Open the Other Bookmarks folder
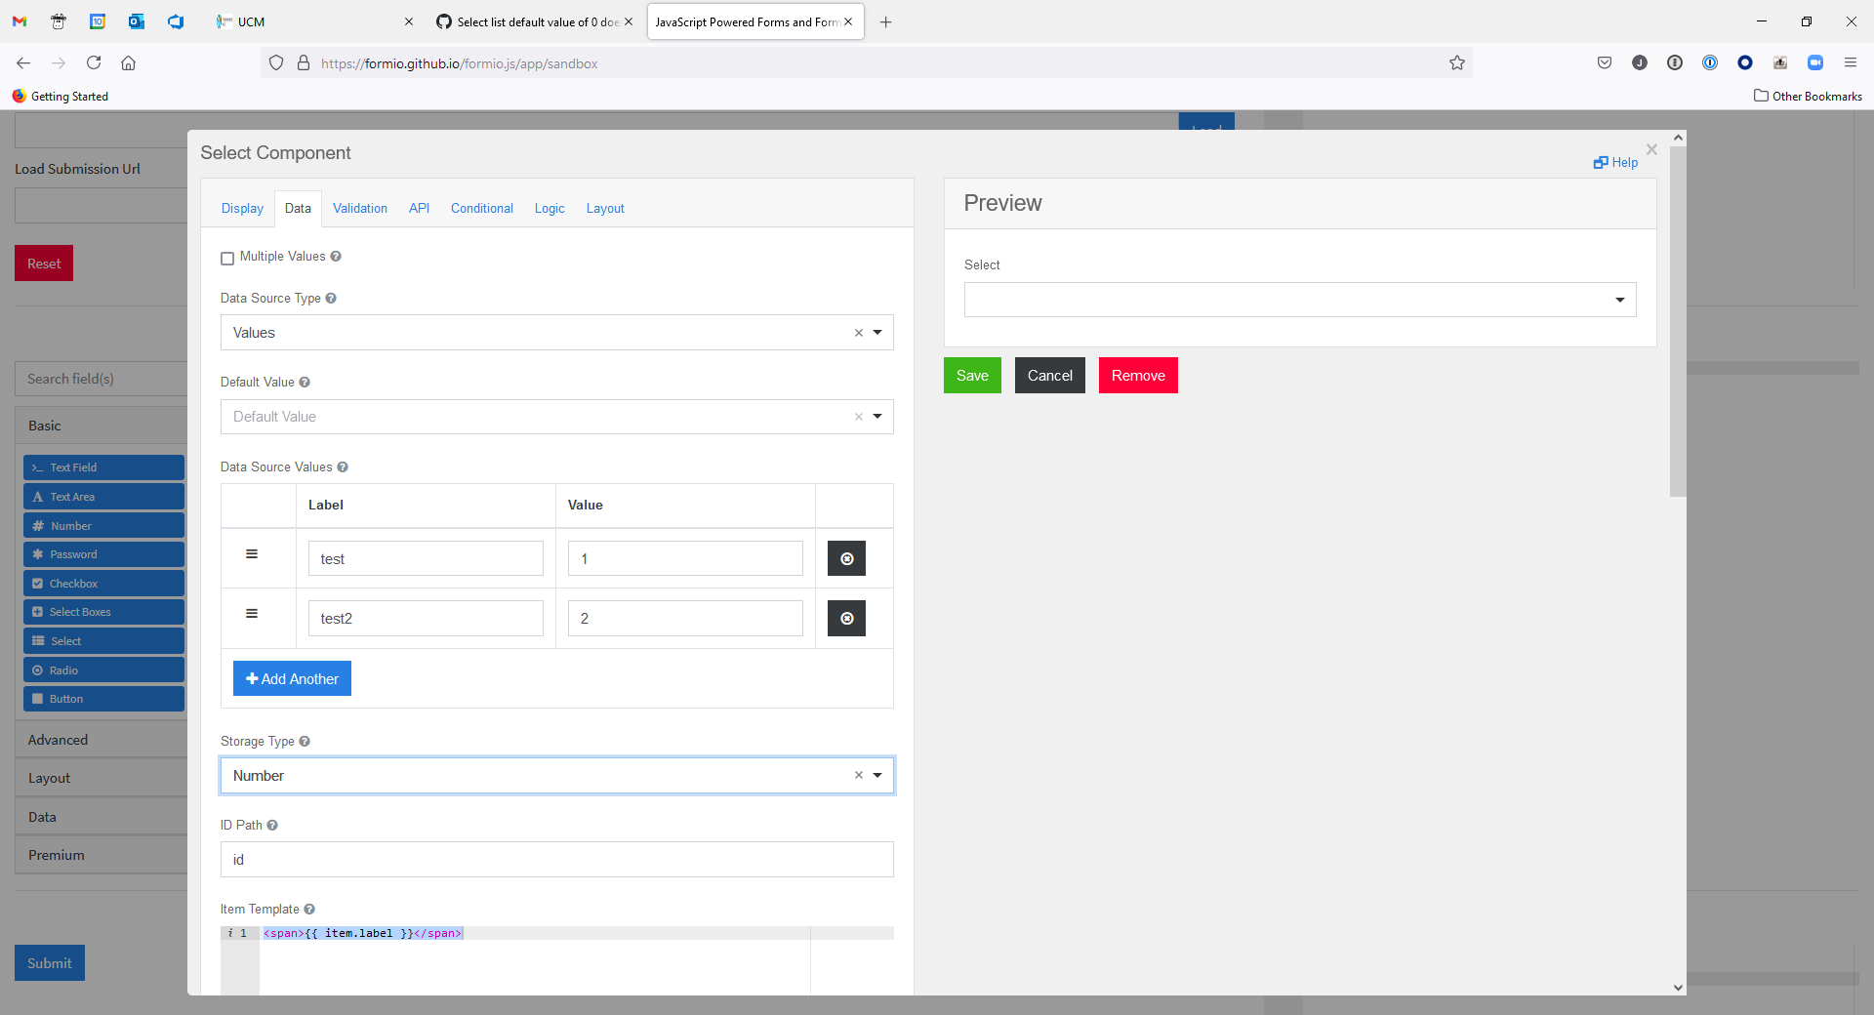 pyautogui.click(x=1808, y=96)
